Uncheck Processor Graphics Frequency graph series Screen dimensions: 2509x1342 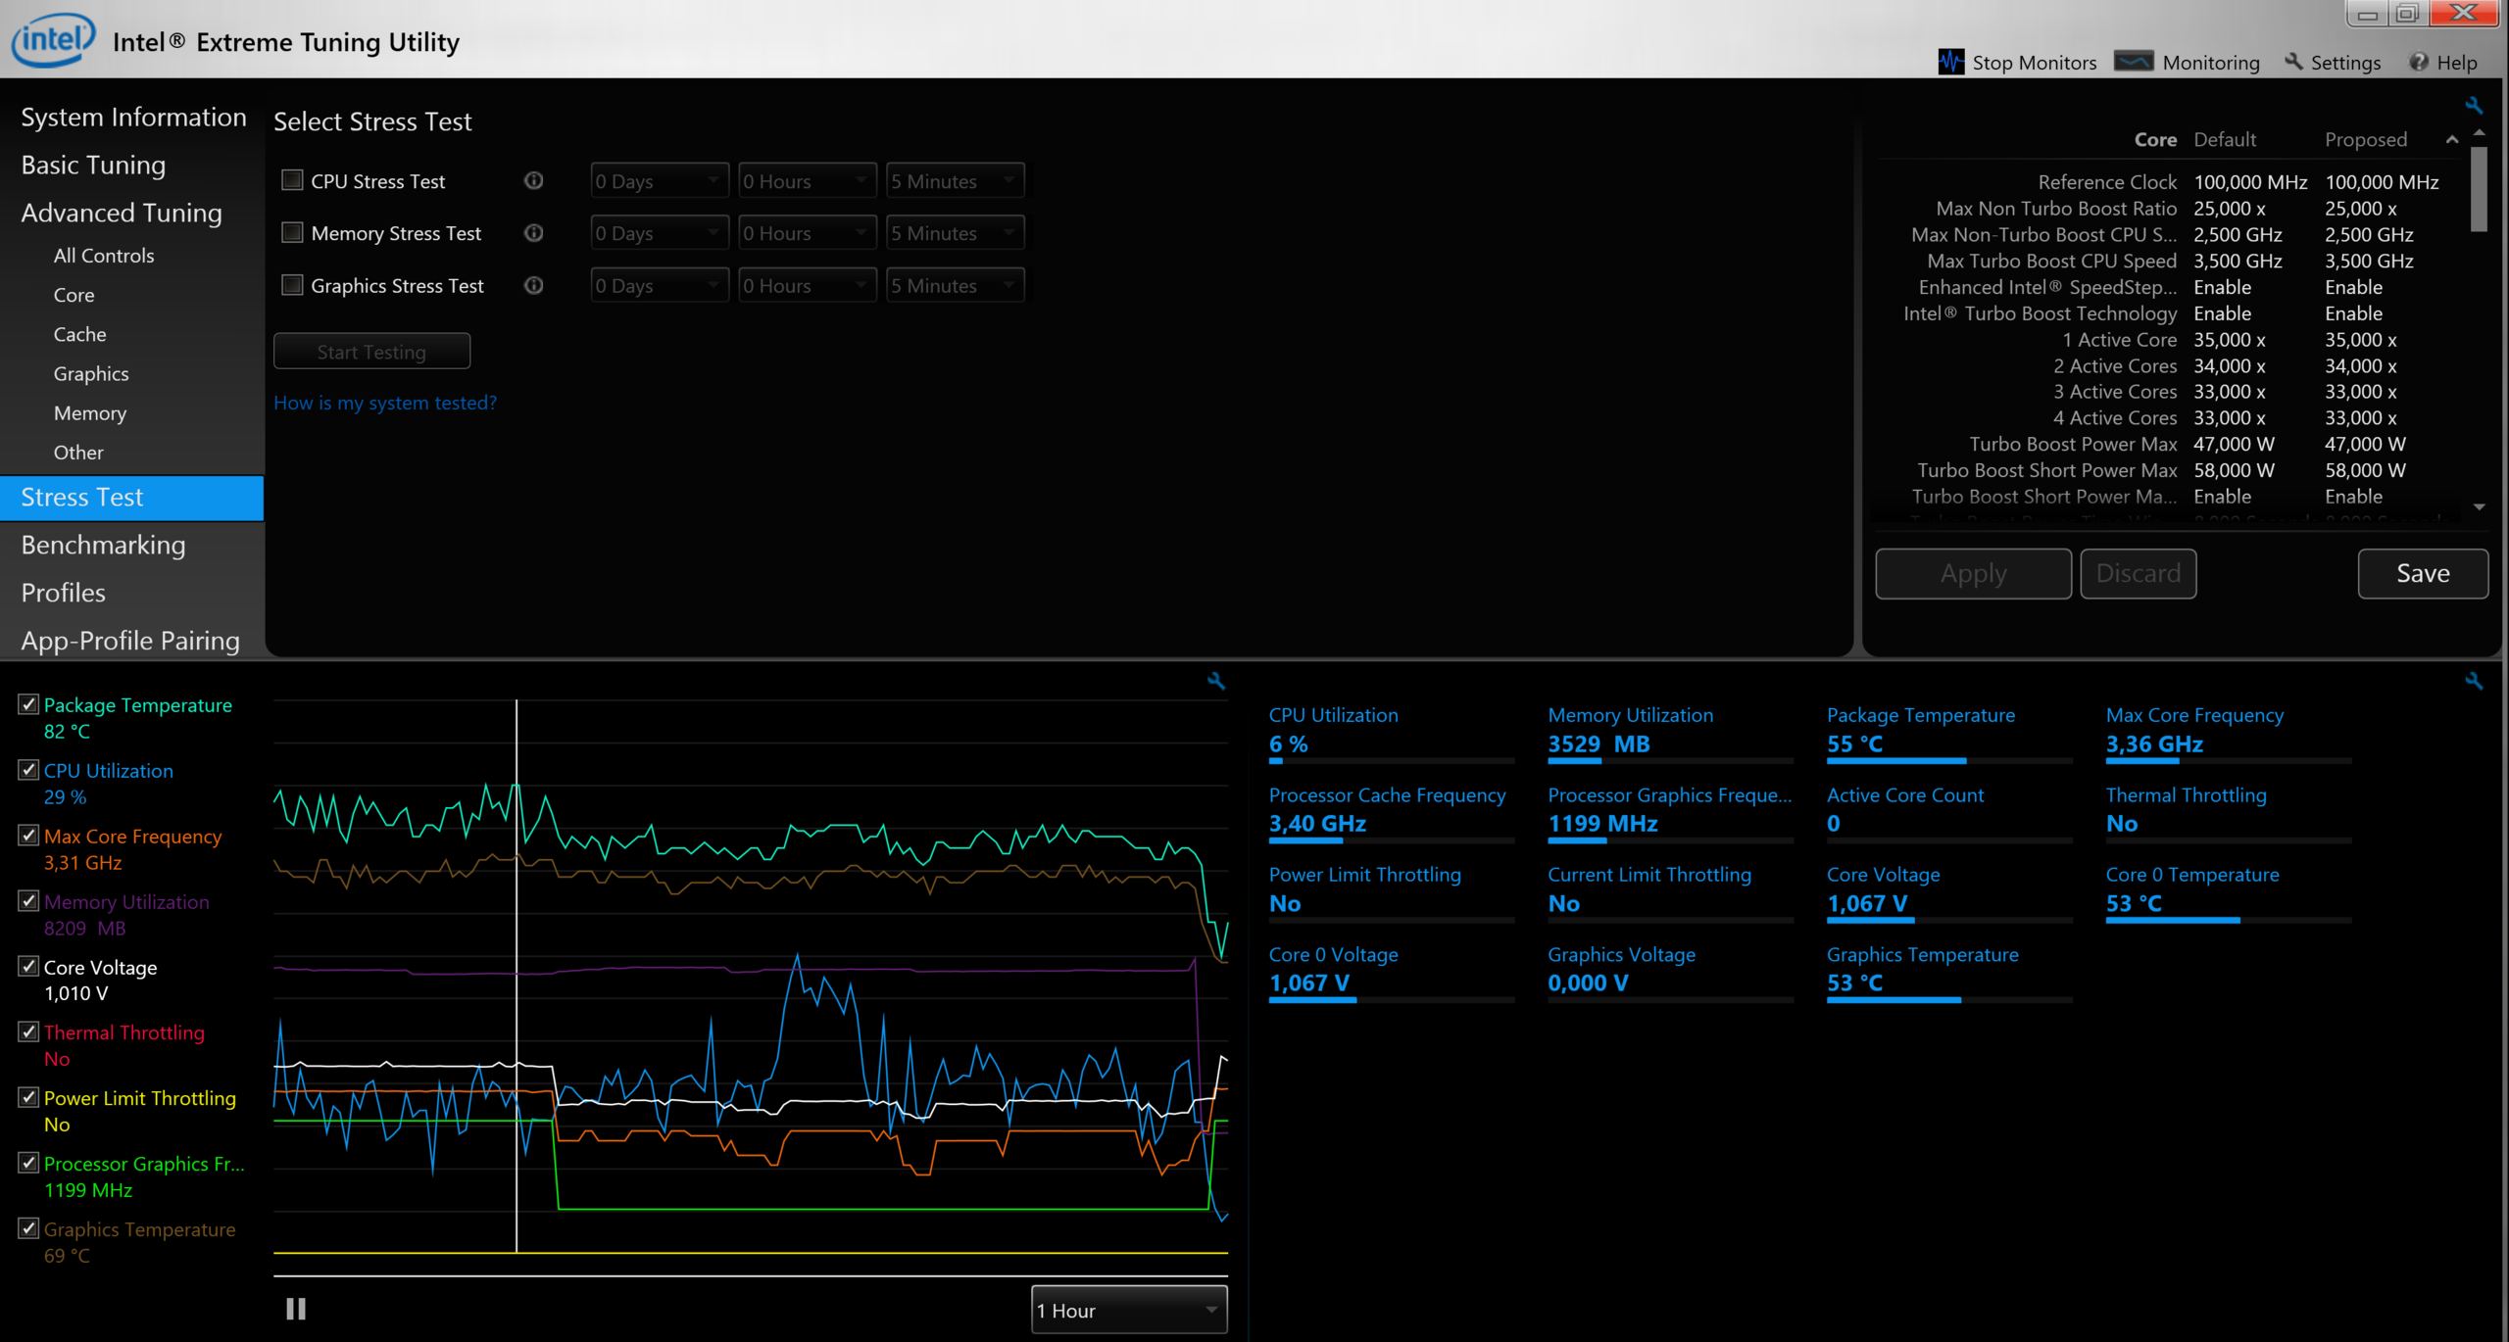[28, 1163]
